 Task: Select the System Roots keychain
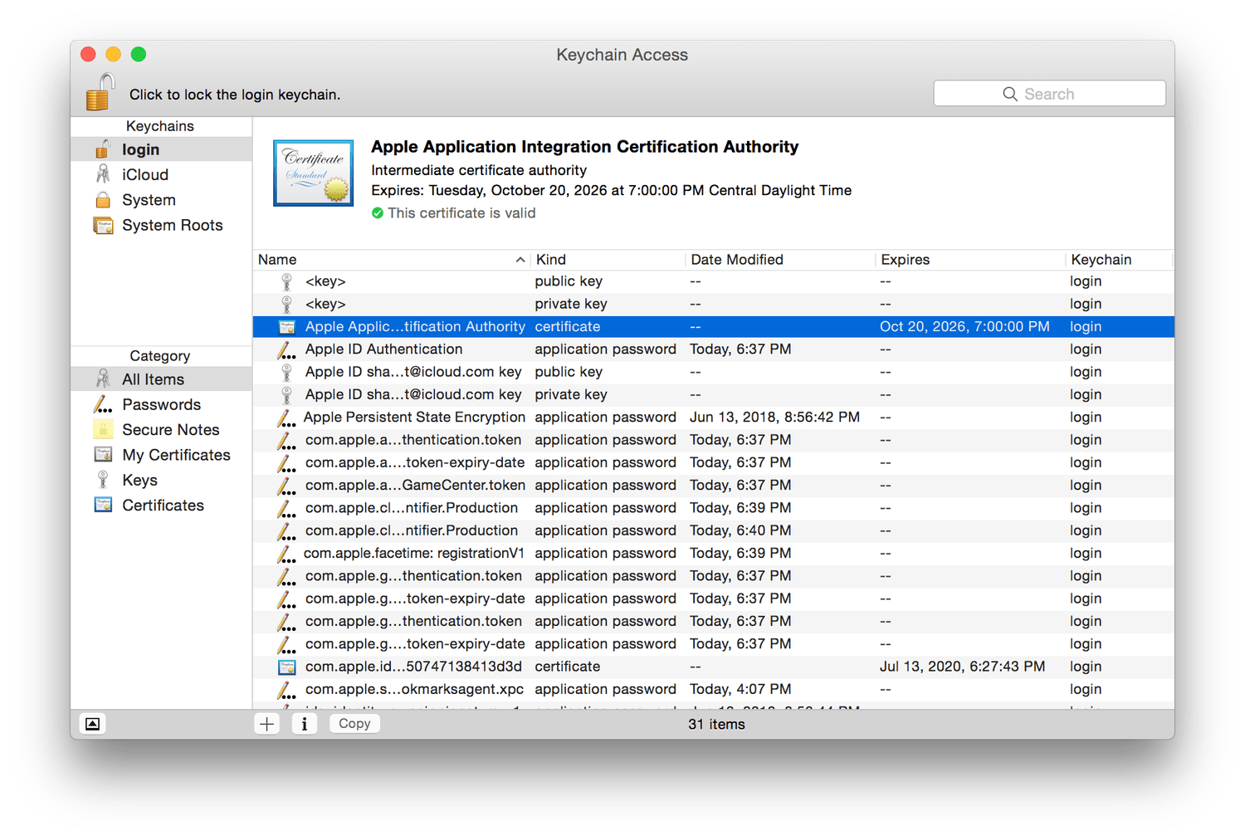tap(172, 226)
